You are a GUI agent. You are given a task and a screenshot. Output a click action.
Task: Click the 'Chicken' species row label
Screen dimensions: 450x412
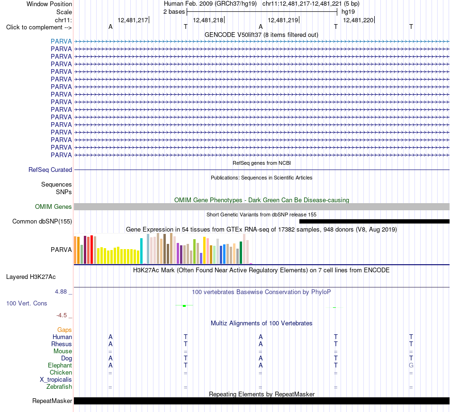pos(61,372)
